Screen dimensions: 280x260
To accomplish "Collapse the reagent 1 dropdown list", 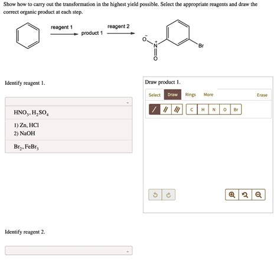I will coord(69,102).
